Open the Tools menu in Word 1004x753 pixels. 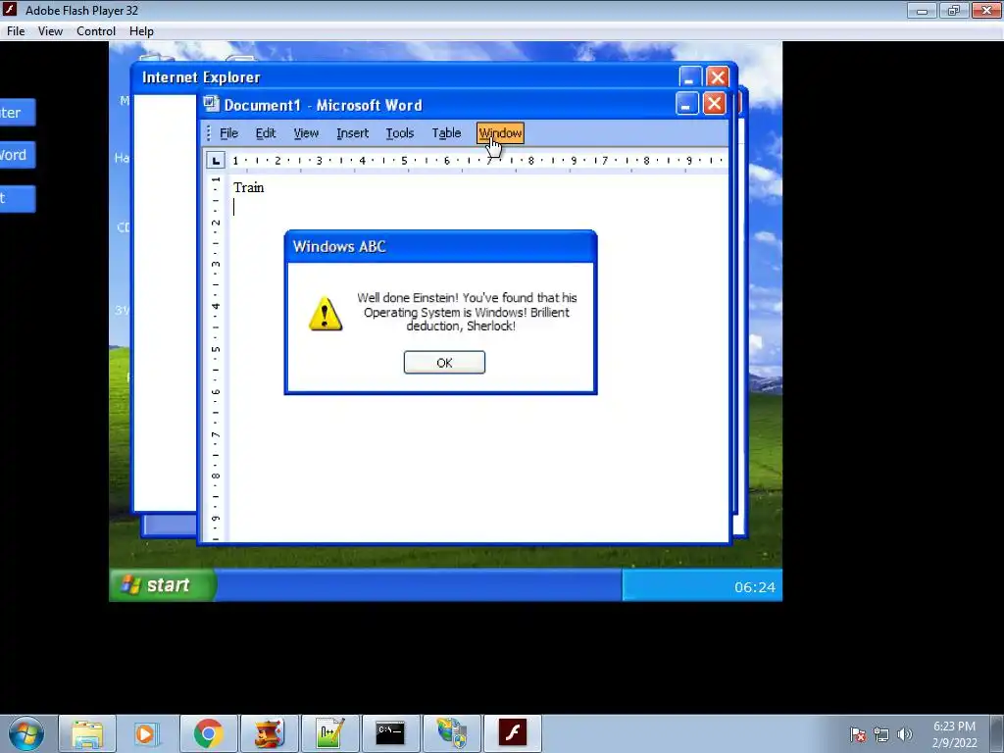click(x=400, y=133)
